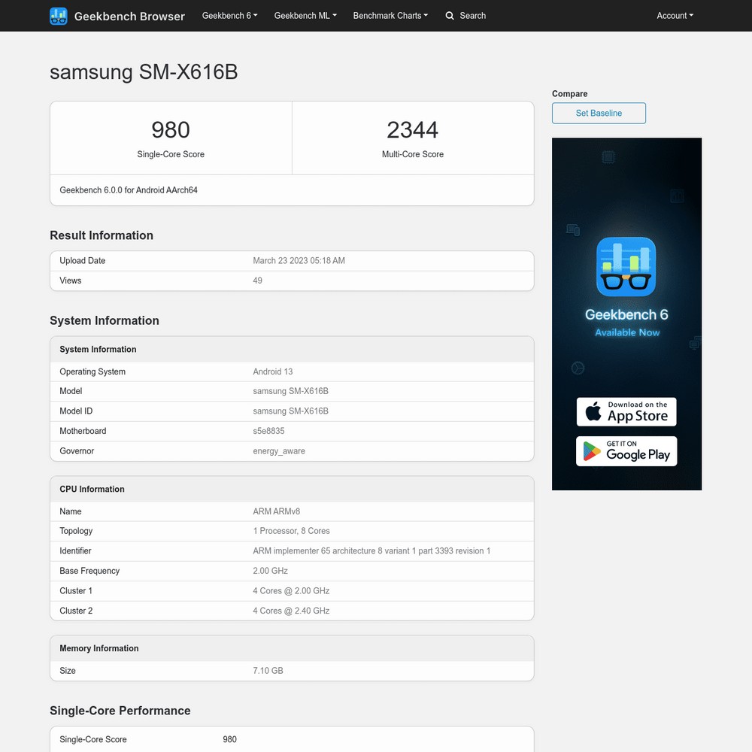The width and height of the screenshot is (752, 752).
Task: Expand the Geekbench ML dropdown
Action: coord(305,16)
